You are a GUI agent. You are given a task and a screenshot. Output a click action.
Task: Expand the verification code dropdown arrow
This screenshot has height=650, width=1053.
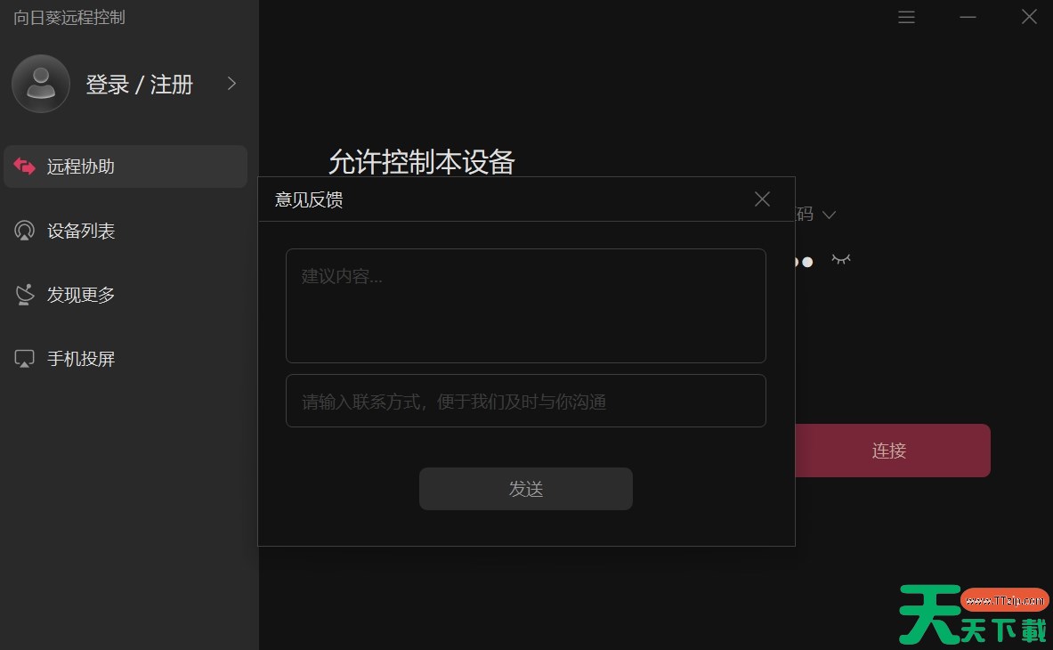click(829, 215)
